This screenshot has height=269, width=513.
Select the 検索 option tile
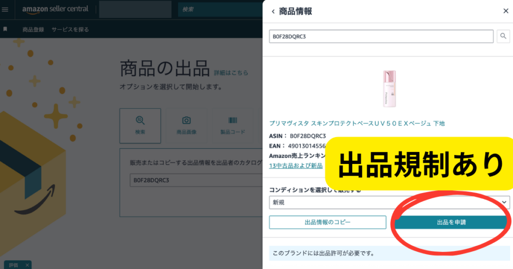[140, 125]
